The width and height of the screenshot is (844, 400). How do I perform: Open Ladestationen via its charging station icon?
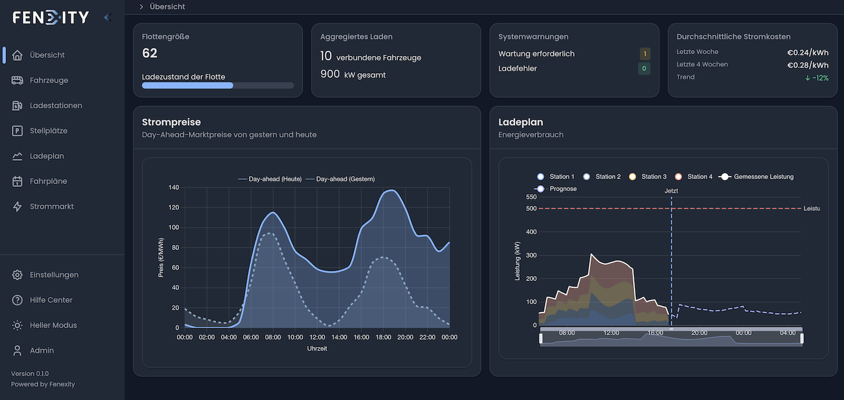(17, 105)
